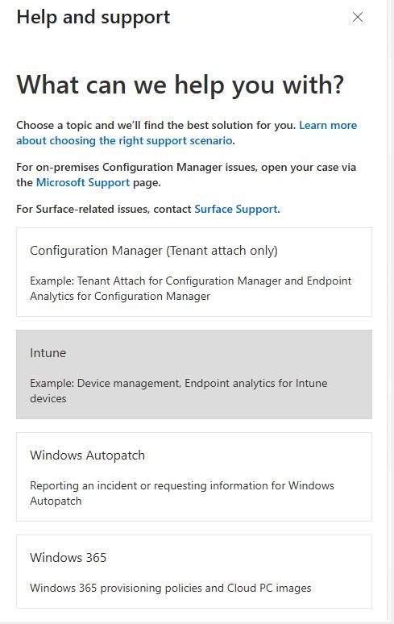The image size is (394, 624).
Task: Click the Configuration Manager card title
Action: (x=154, y=251)
